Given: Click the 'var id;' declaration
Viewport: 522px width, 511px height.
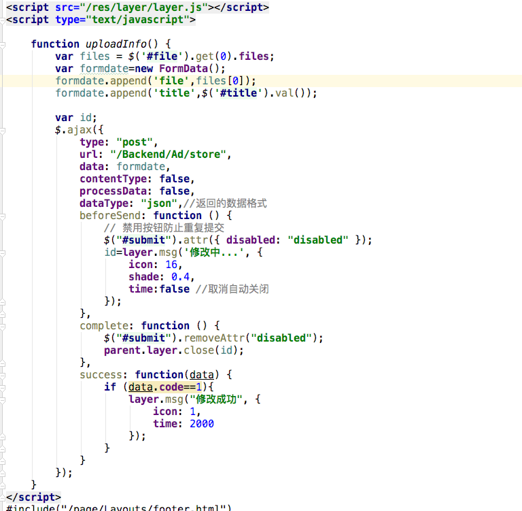Looking at the screenshot, I should [76, 118].
